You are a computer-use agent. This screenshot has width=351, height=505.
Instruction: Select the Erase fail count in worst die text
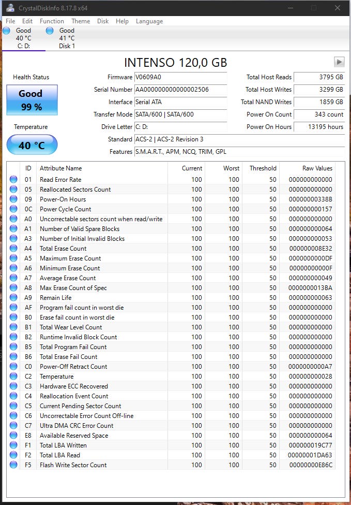tap(77, 317)
